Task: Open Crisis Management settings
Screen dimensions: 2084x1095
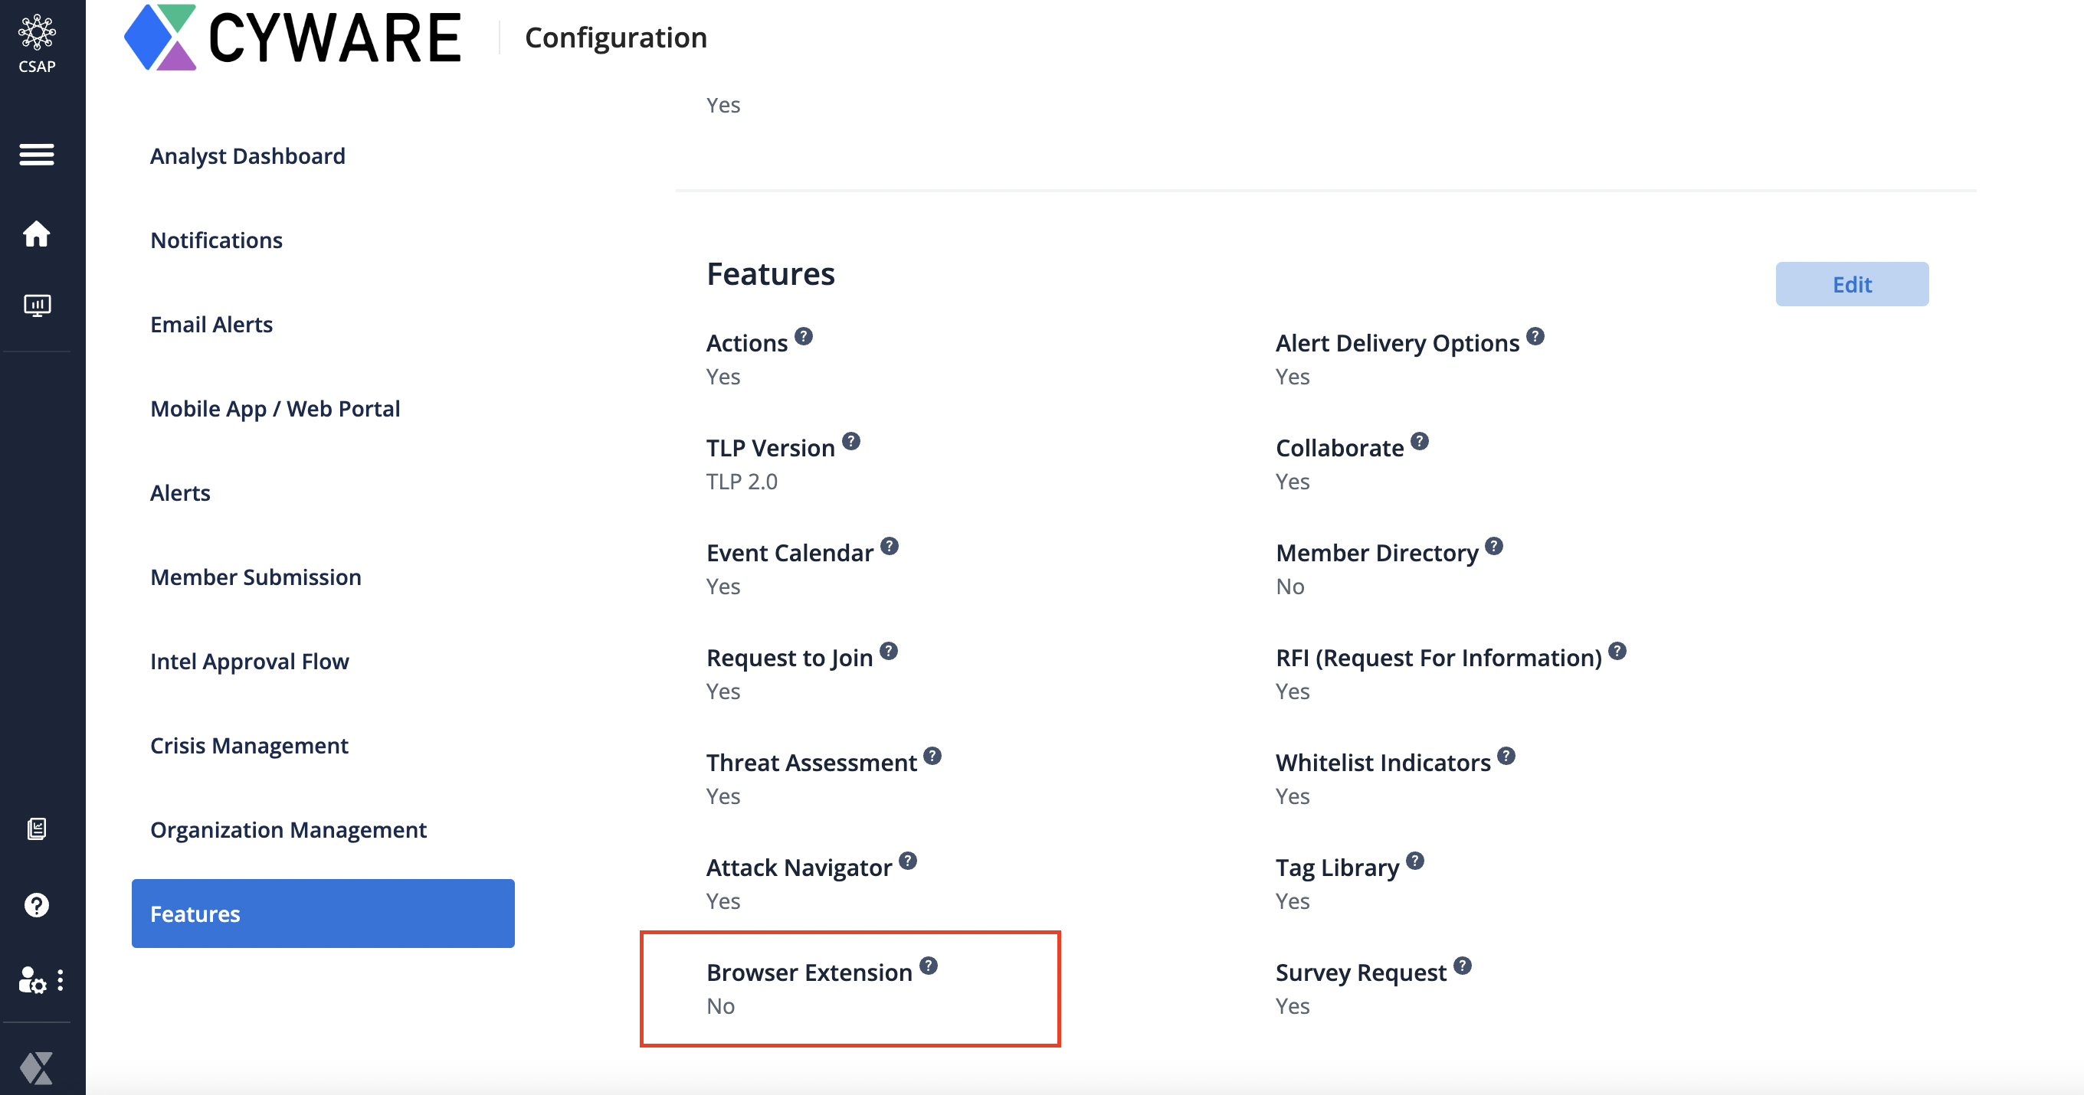Action: point(249,746)
